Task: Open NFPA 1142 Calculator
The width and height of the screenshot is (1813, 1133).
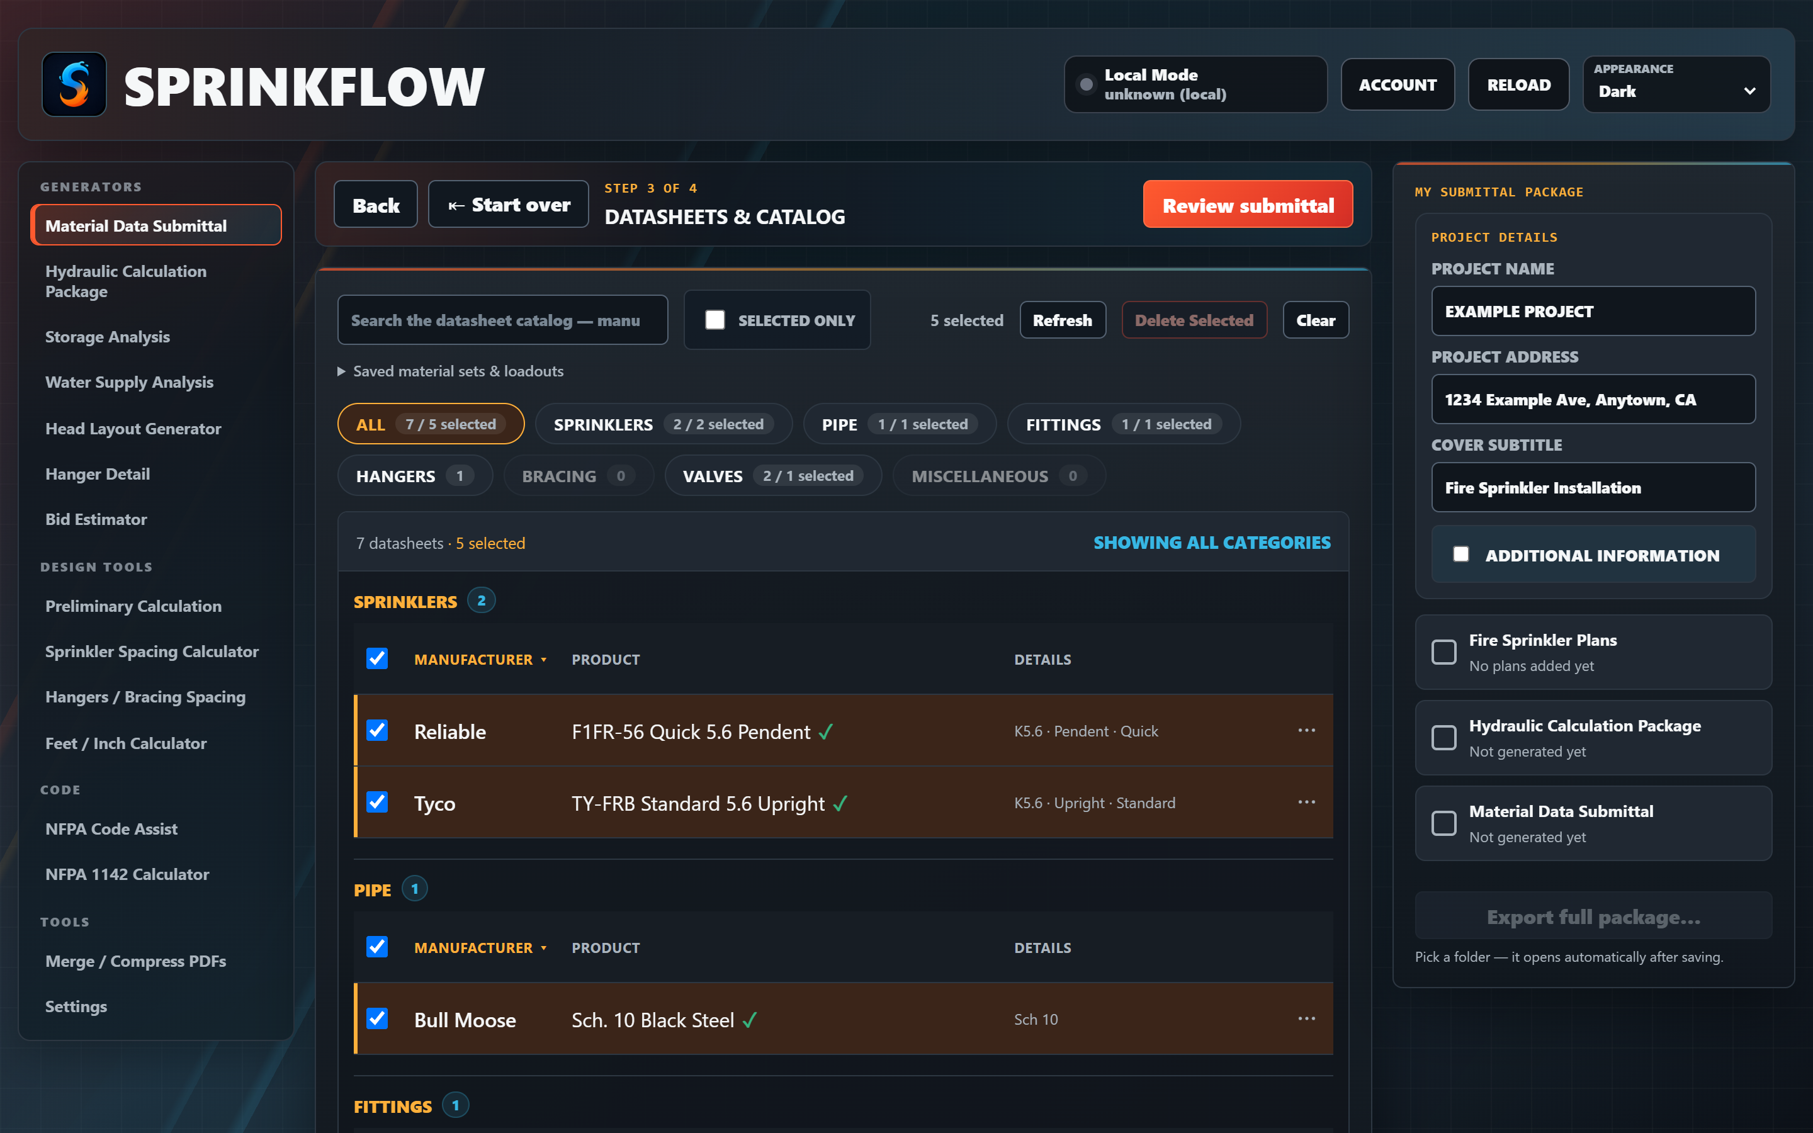Action: point(156,874)
